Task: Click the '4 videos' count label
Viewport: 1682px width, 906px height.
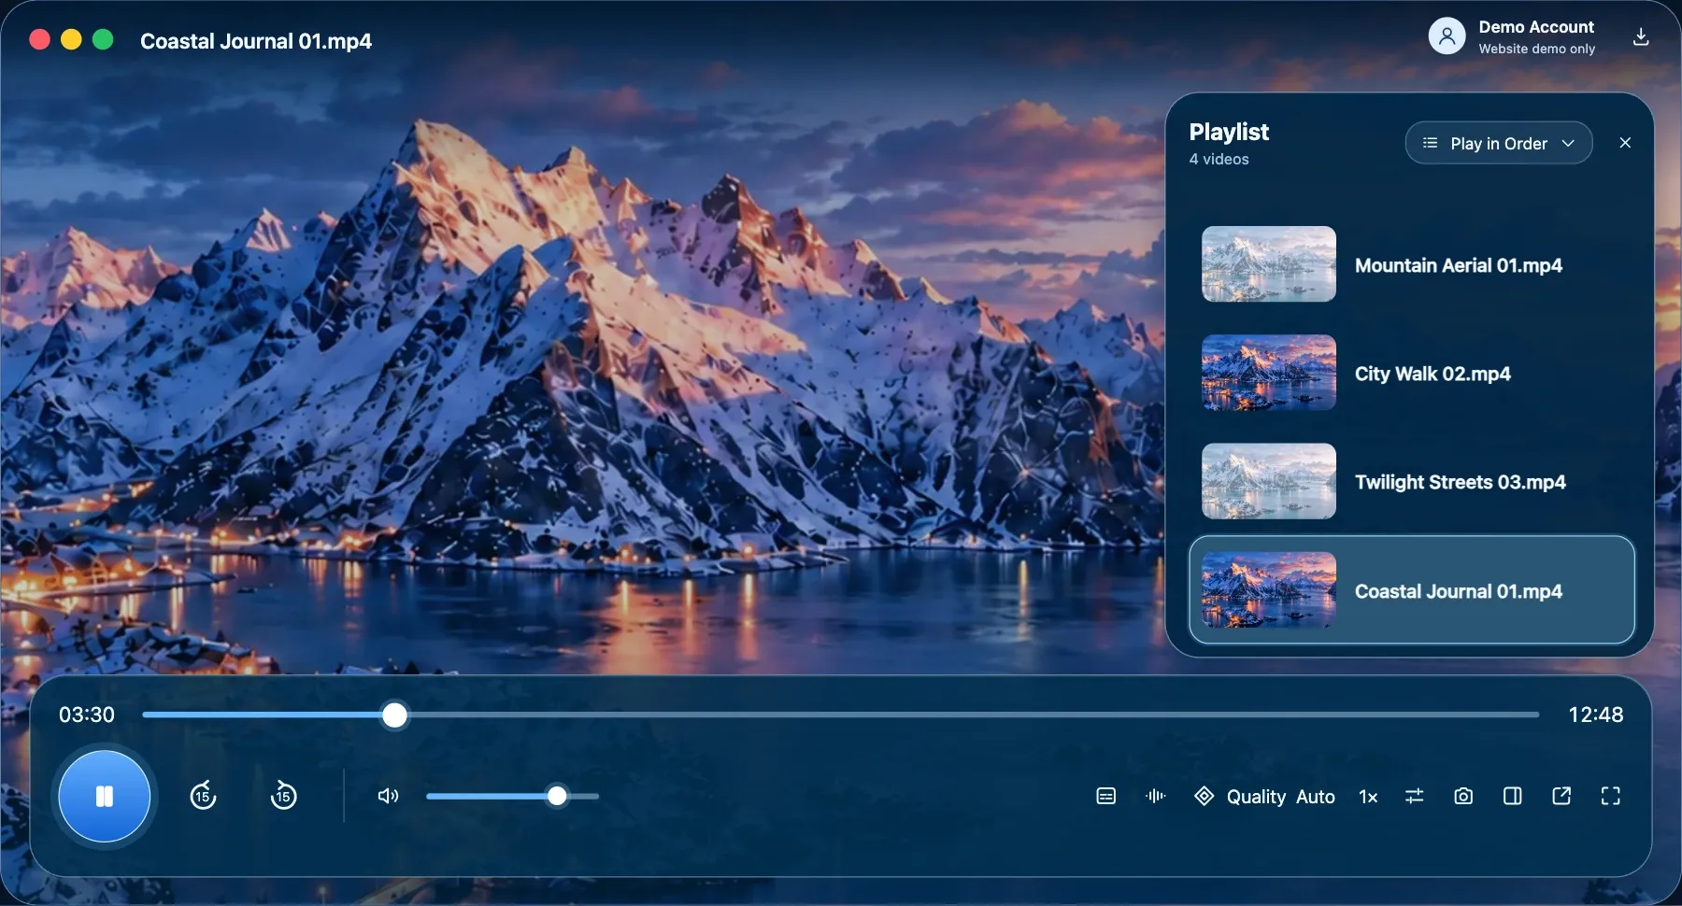Action: click(x=1219, y=159)
